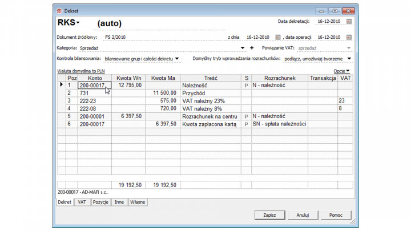Viewport: 411px width, 231px height.
Task: Open calendar picker for 'z dnia' date
Action: (278, 37)
